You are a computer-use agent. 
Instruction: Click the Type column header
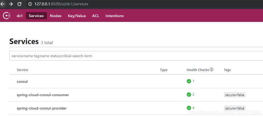[164, 70]
